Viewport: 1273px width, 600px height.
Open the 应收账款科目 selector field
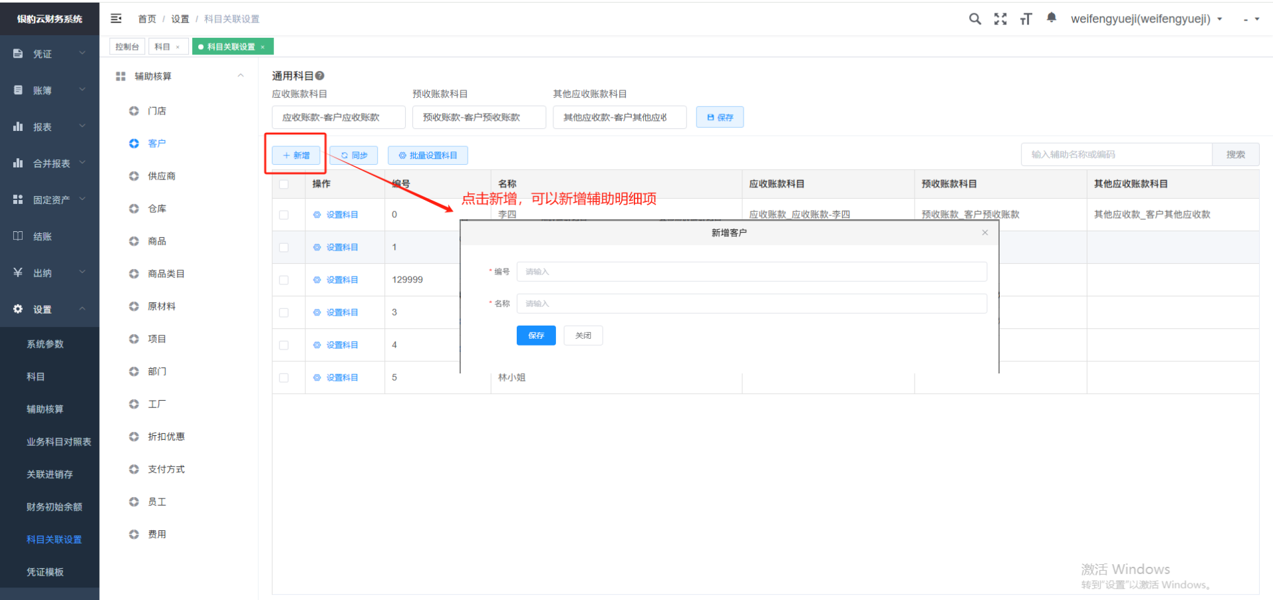point(339,117)
